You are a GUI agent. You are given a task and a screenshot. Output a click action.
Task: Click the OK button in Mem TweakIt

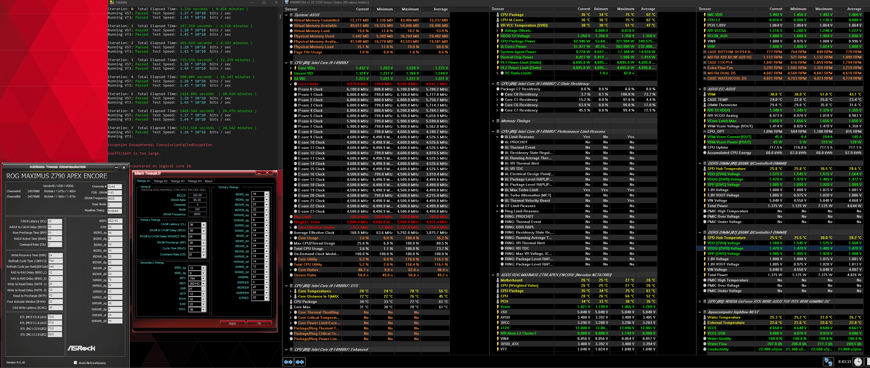(x=259, y=323)
